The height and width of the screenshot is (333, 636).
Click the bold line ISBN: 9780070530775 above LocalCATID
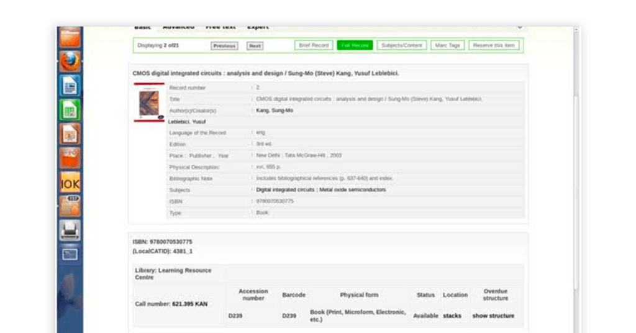(163, 242)
